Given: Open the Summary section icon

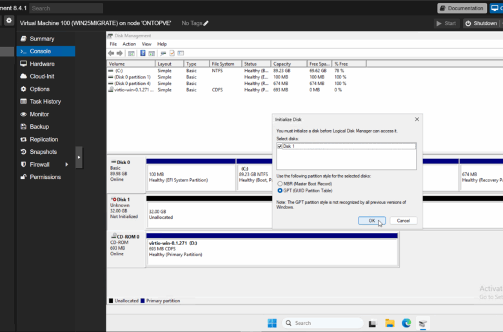Looking at the screenshot, I should 23,39.
